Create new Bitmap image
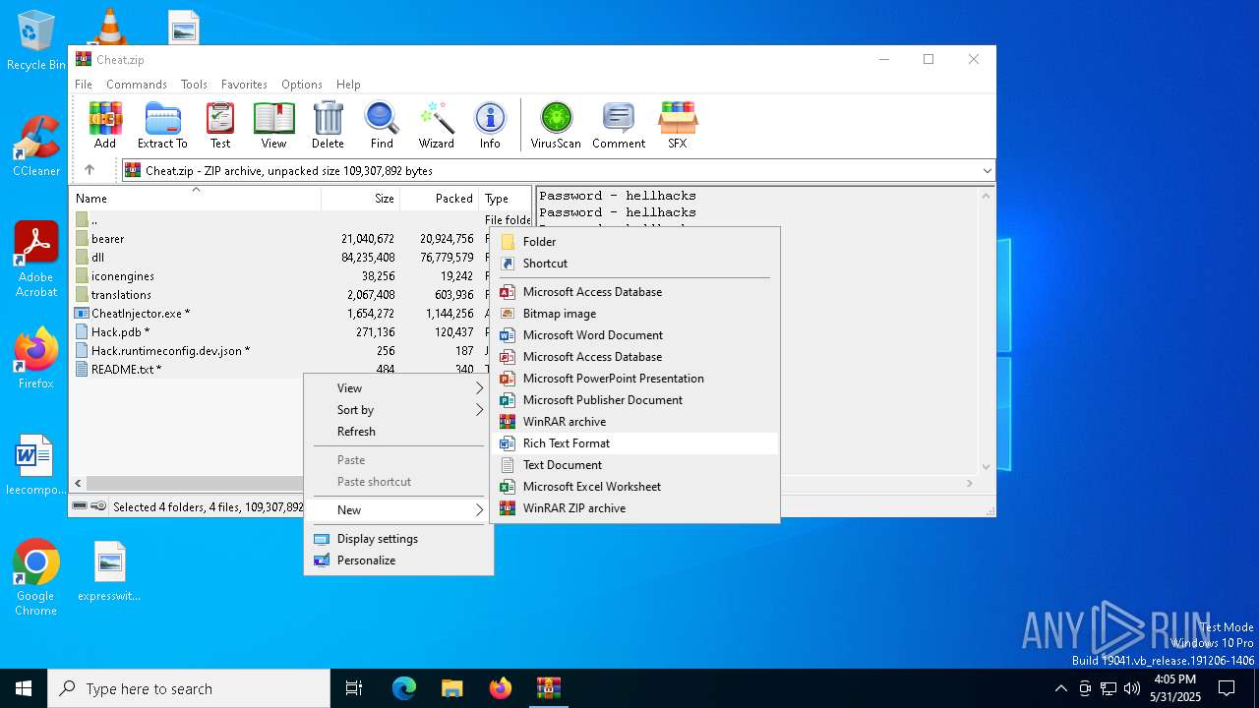Image resolution: width=1259 pixels, height=708 pixels. point(634,314)
